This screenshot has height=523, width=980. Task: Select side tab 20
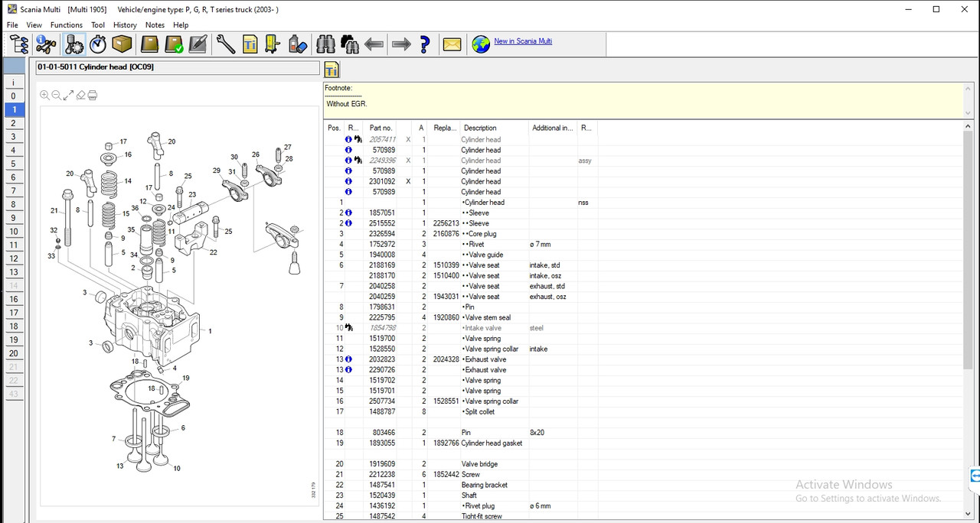13,353
